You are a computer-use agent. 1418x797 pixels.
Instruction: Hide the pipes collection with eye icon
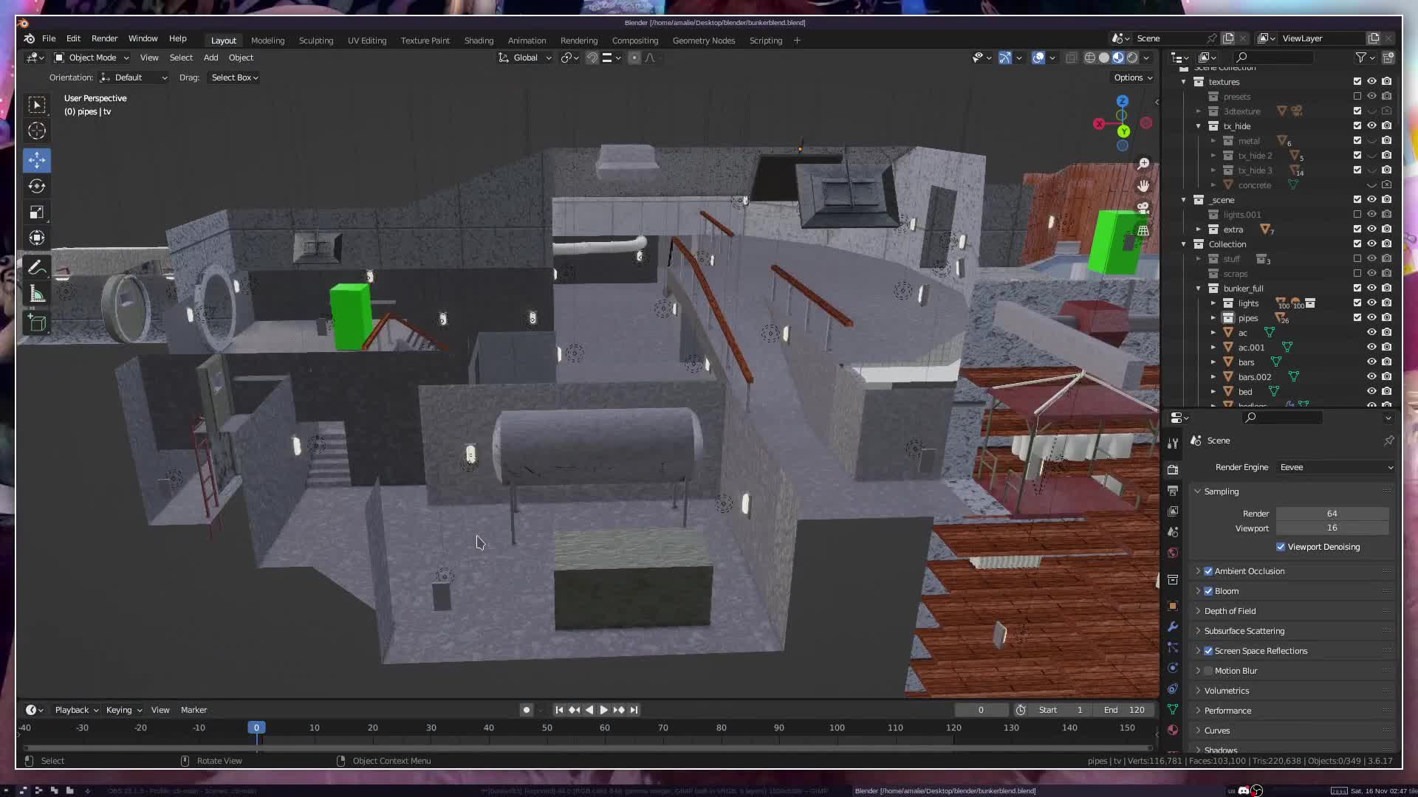(1371, 318)
